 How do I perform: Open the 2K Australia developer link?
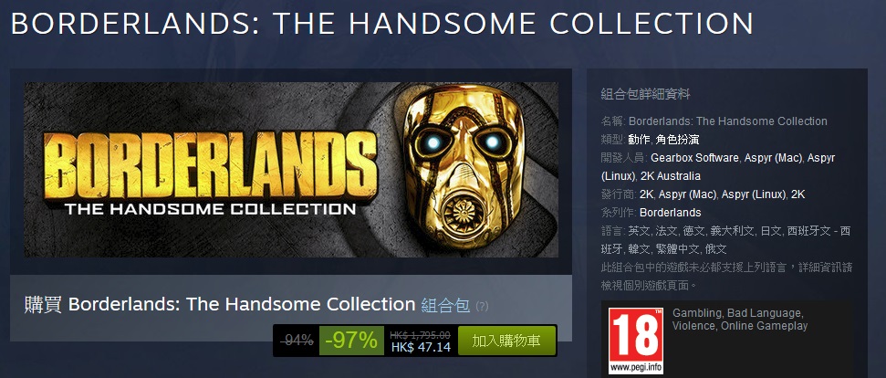[671, 175]
